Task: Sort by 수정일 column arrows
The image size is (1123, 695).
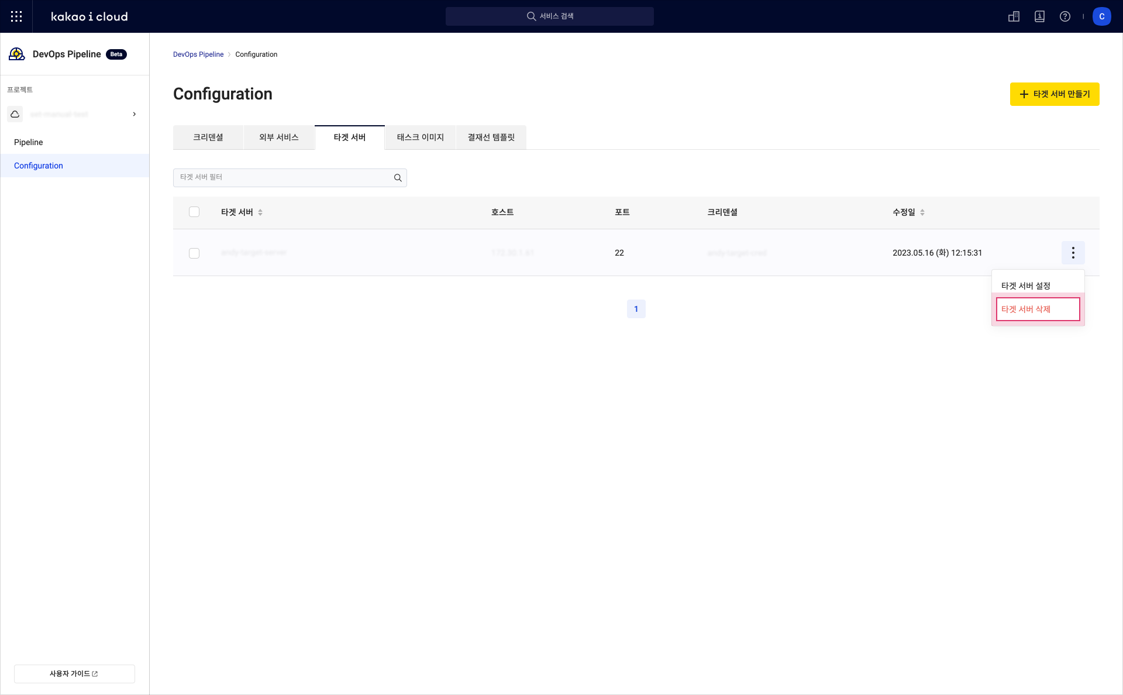Action: coord(922,212)
